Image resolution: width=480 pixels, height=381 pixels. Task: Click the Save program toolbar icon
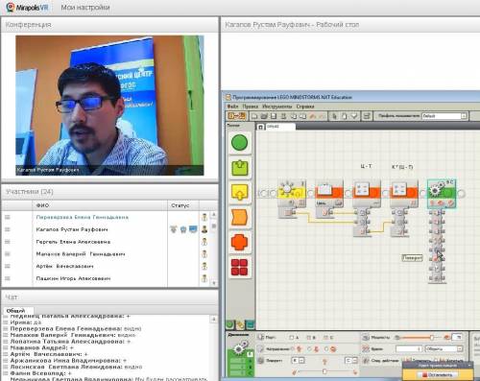274,116
